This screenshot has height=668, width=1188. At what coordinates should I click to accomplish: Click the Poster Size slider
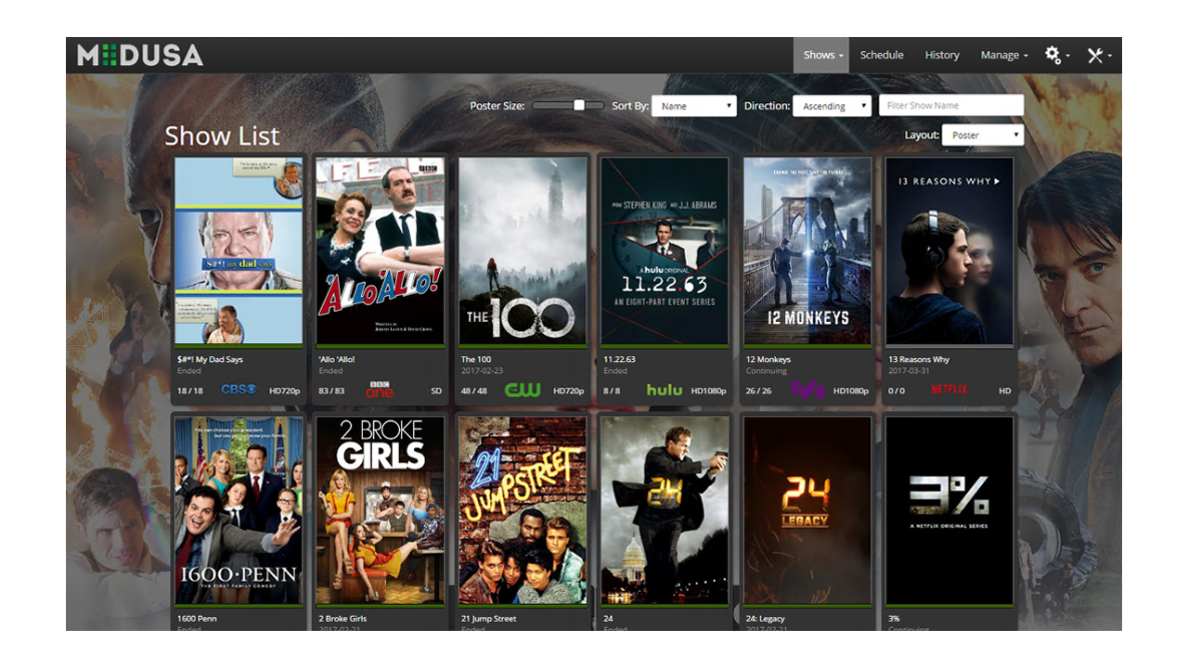(x=568, y=106)
